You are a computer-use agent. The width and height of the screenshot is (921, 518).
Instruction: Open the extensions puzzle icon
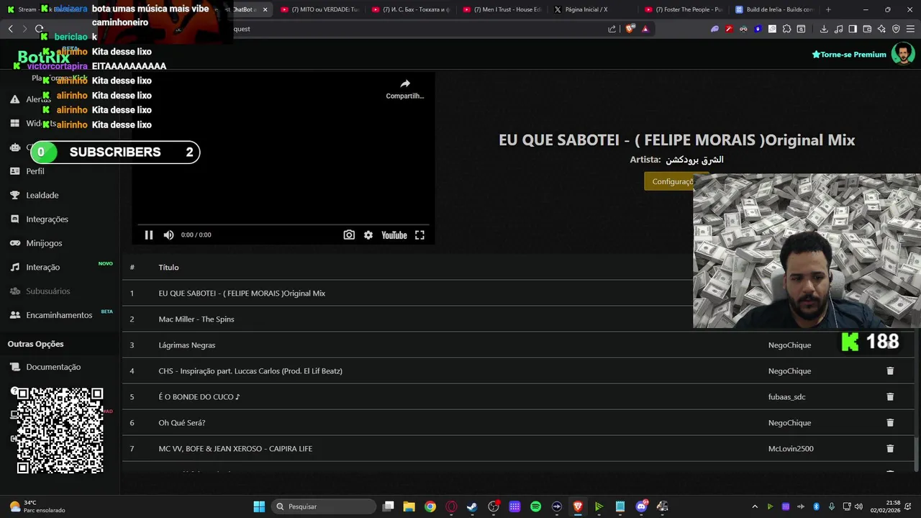point(786,29)
